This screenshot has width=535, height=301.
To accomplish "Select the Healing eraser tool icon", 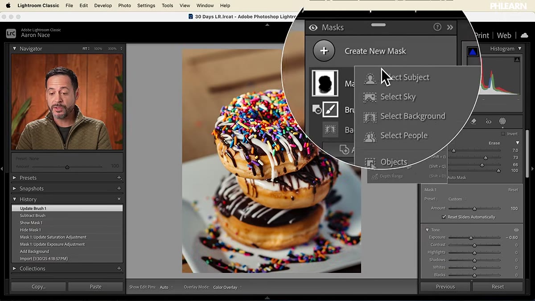I will (x=473, y=121).
